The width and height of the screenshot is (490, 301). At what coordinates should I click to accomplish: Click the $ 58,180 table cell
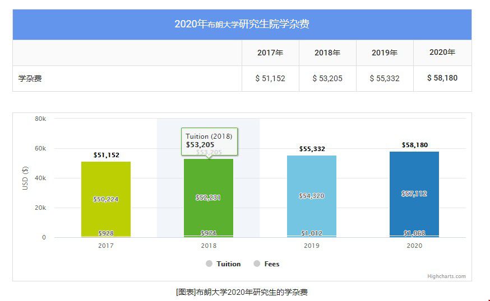pyautogui.click(x=442, y=78)
